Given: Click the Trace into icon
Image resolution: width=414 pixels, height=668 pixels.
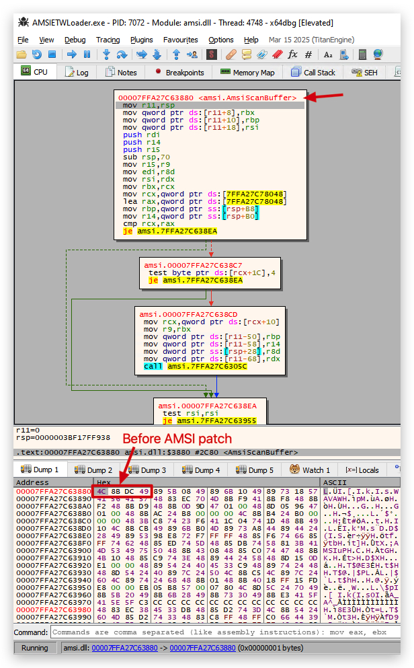Looking at the screenshot, I should [142, 54].
